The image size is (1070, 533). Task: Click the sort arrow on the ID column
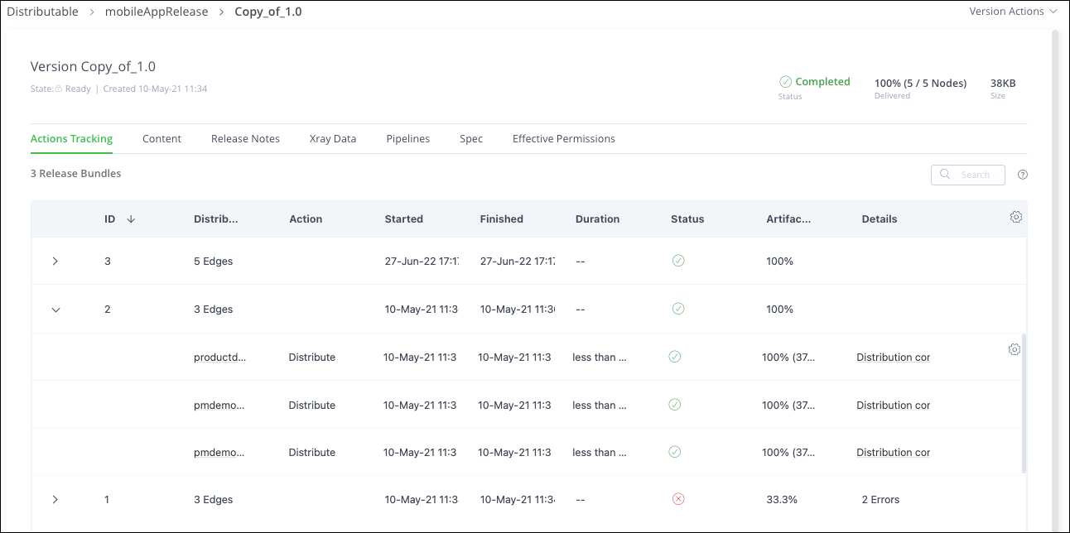click(x=129, y=218)
